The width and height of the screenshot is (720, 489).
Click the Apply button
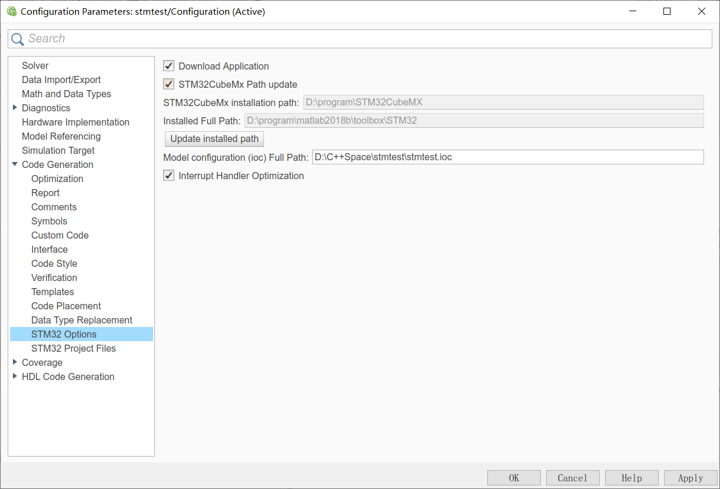(x=691, y=478)
